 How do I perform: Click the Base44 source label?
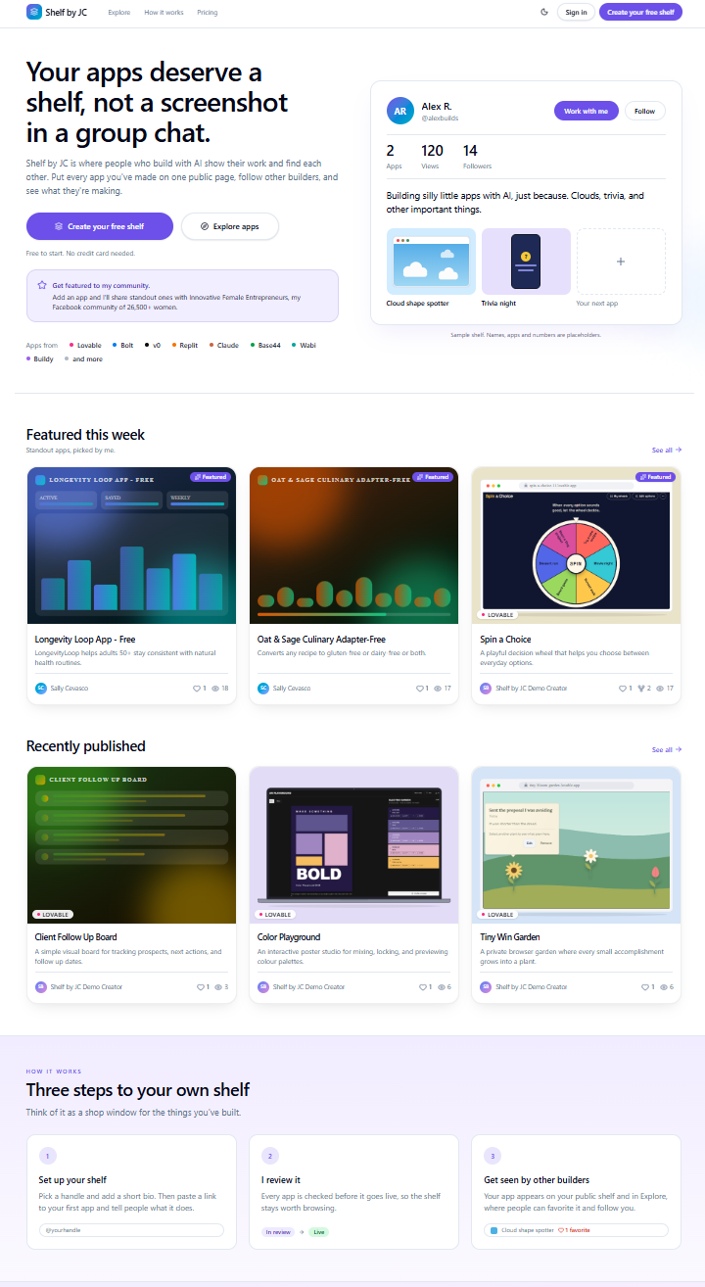266,345
